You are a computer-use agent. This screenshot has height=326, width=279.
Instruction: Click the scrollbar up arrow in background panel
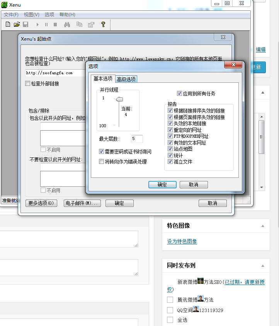pyautogui.click(x=262, y=117)
